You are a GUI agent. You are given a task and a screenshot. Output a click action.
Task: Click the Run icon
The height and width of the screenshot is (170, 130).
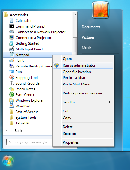pyautogui.click(x=11, y=72)
